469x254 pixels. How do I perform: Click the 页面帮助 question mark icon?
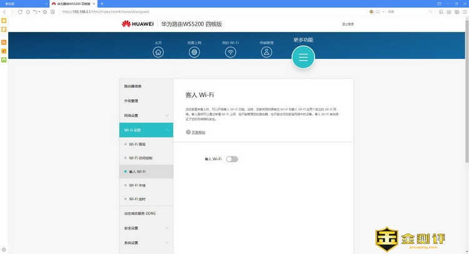[188, 133]
